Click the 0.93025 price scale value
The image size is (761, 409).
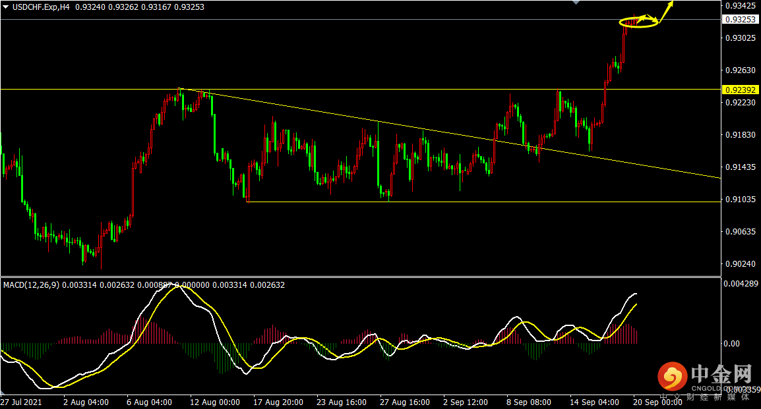(x=740, y=38)
